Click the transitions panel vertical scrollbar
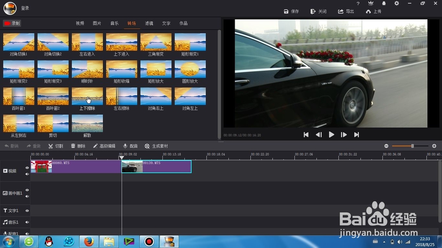 pos(219,84)
